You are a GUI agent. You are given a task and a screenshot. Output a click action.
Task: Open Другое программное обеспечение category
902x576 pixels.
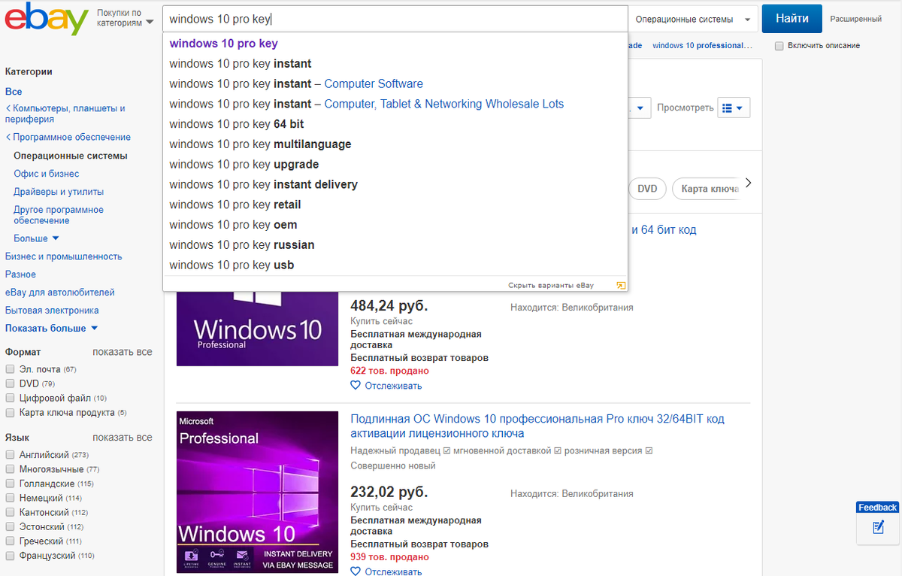(x=59, y=215)
